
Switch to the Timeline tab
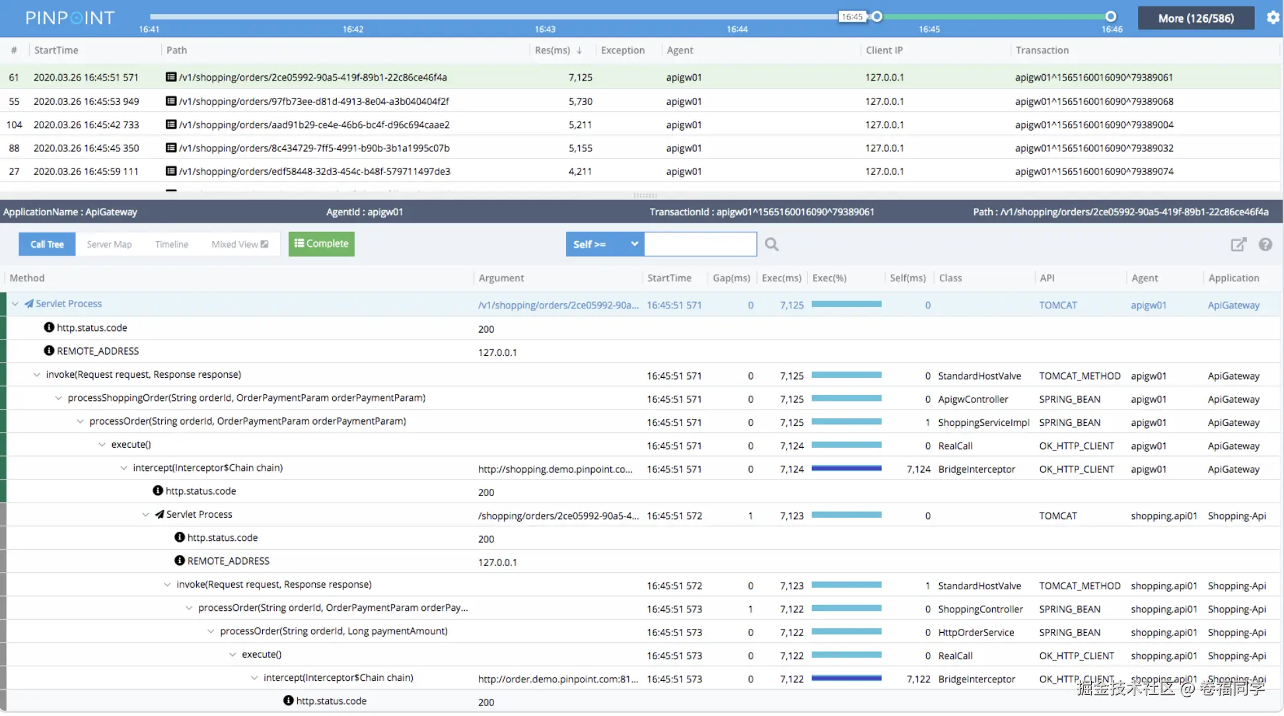click(172, 244)
